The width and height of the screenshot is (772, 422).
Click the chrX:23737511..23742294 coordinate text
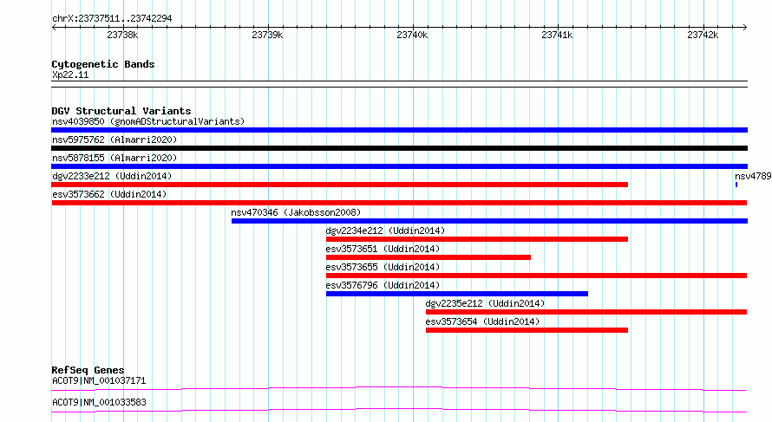(x=112, y=18)
